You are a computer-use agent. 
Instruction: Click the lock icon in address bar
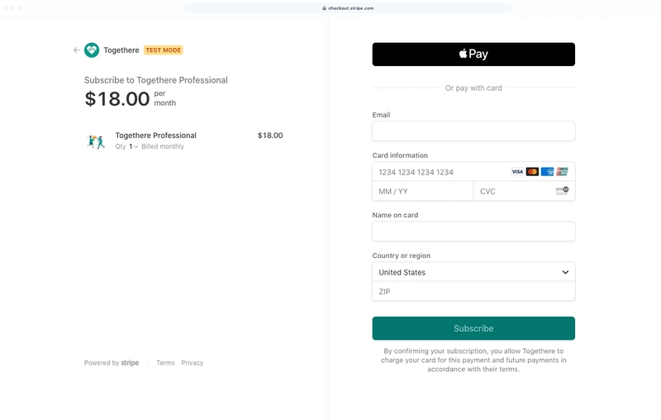click(x=324, y=8)
